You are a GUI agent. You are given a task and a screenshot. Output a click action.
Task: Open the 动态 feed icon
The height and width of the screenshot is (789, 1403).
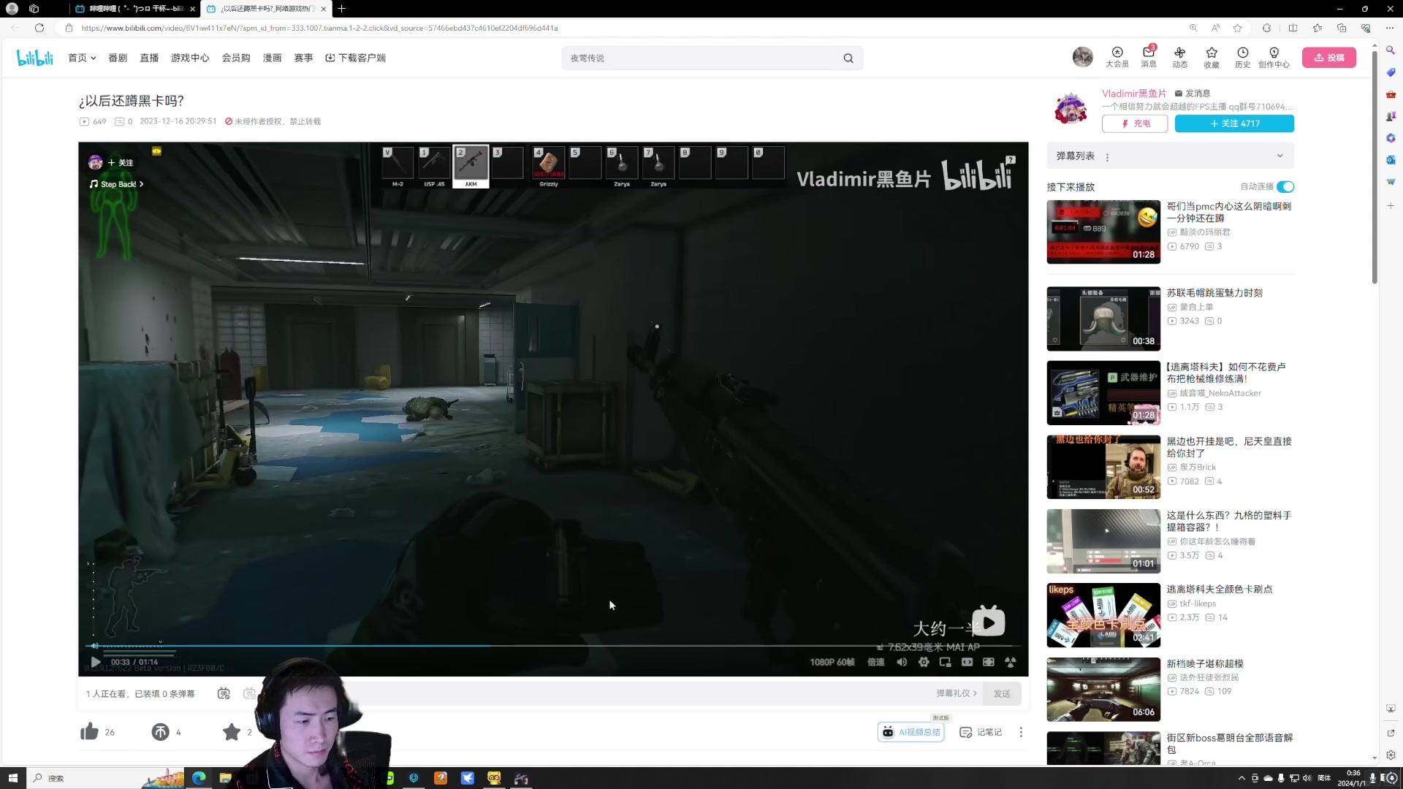[1180, 57]
